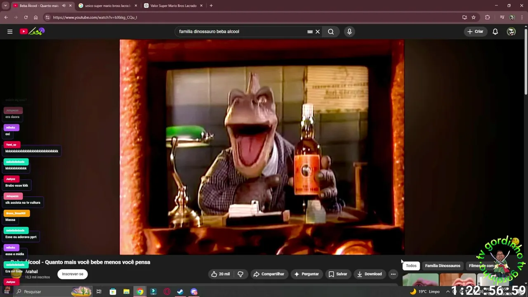Click chat message 'slk assista na tv cultura'

point(23,203)
